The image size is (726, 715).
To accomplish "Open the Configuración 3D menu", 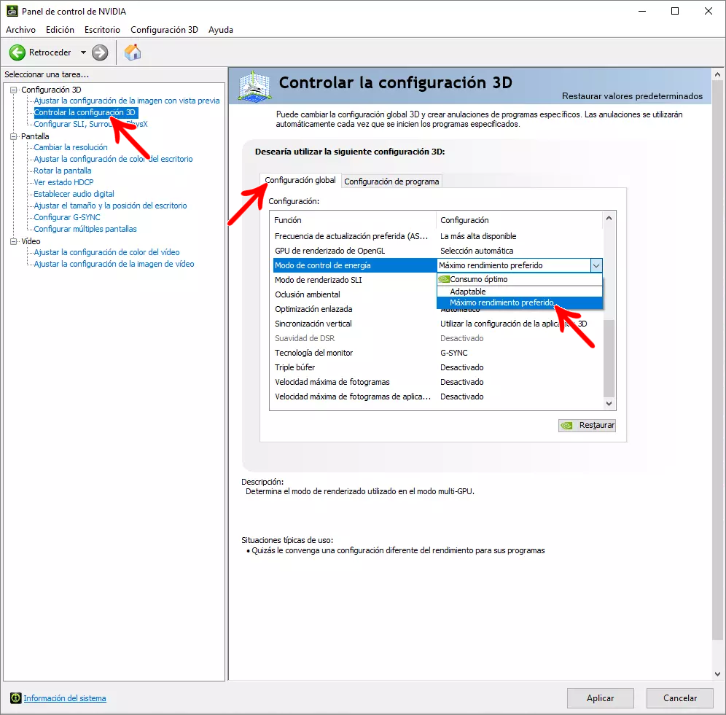I will (164, 30).
